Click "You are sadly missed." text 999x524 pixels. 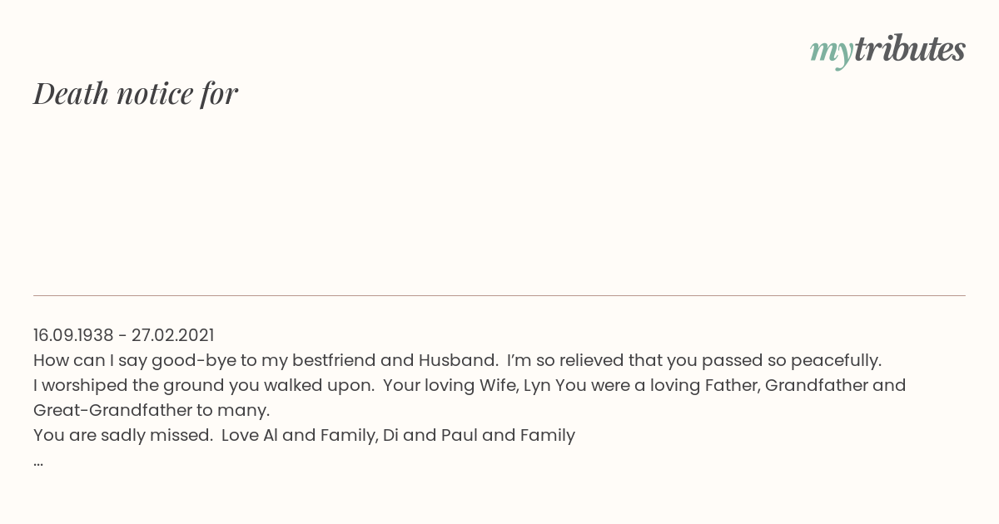pos(122,435)
